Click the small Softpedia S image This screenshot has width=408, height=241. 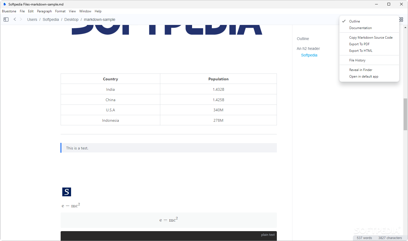tap(67, 192)
